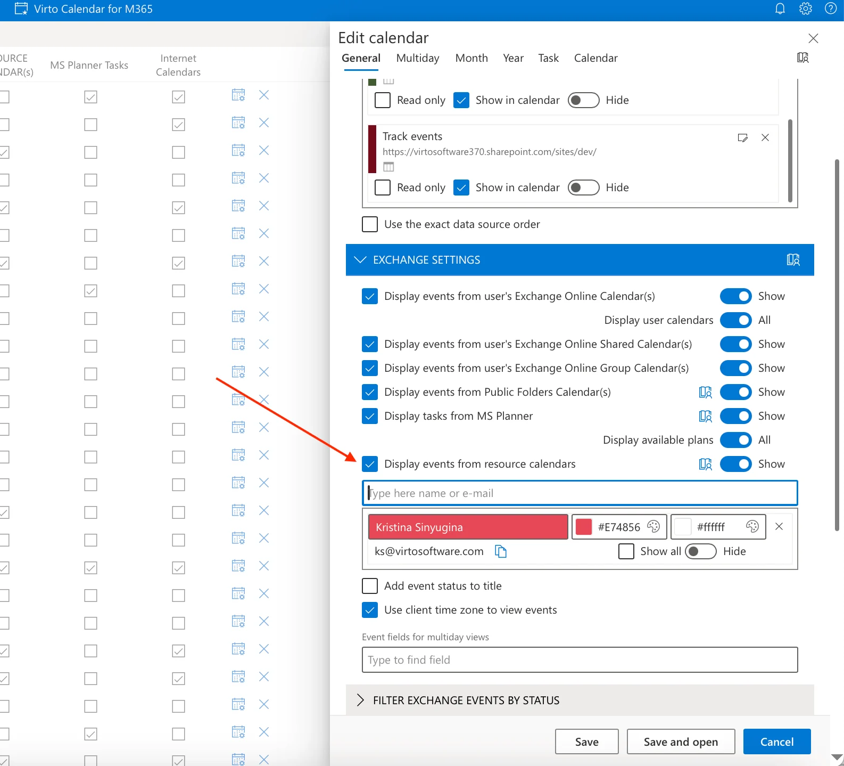
Task: Open calendar settings icon in first list row
Action: (238, 95)
